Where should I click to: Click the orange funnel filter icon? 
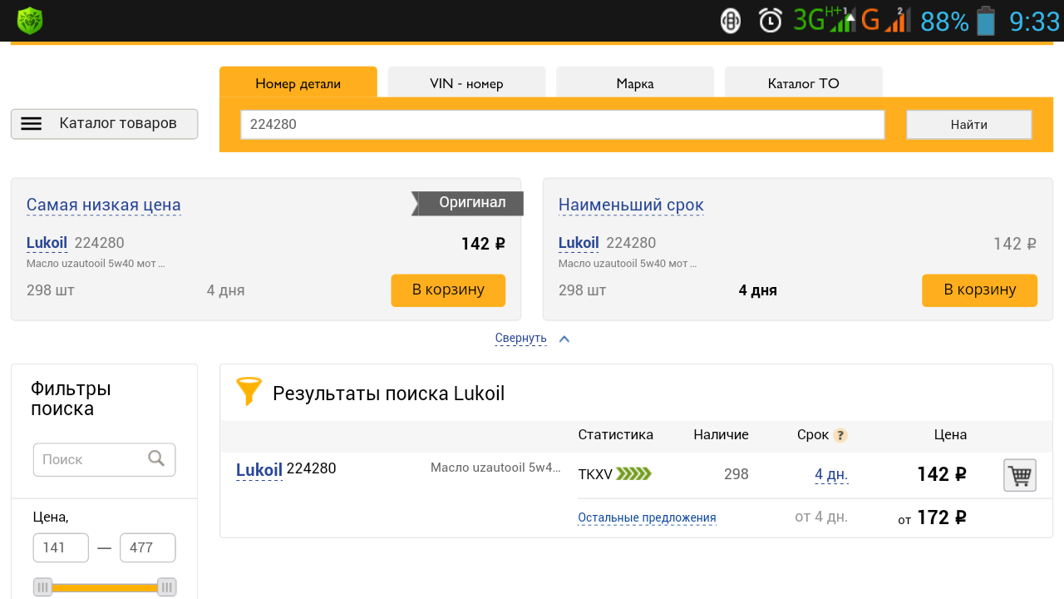pos(249,391)
